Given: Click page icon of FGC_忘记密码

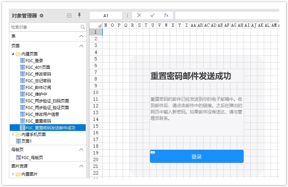Looking at the screenshot, I should pos(23,81).
